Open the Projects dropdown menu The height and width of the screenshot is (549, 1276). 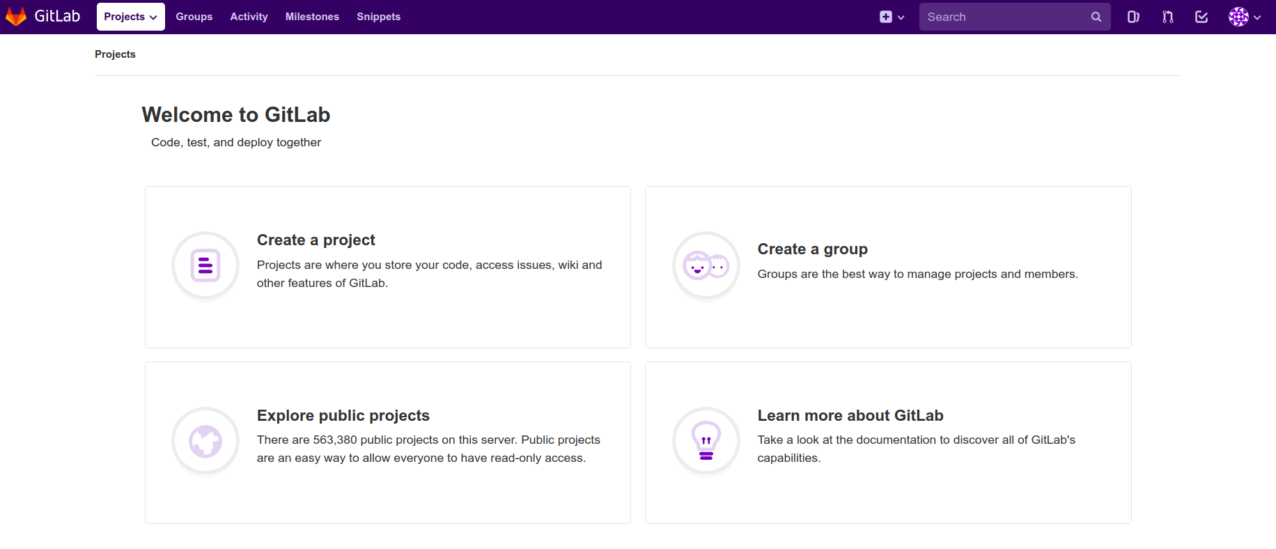click(130, 17)
